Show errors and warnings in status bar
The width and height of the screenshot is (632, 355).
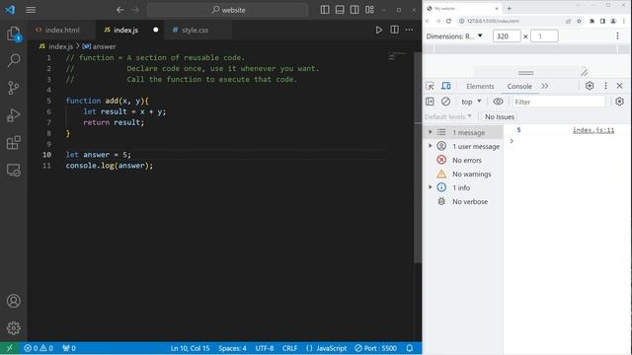(39, 348)
